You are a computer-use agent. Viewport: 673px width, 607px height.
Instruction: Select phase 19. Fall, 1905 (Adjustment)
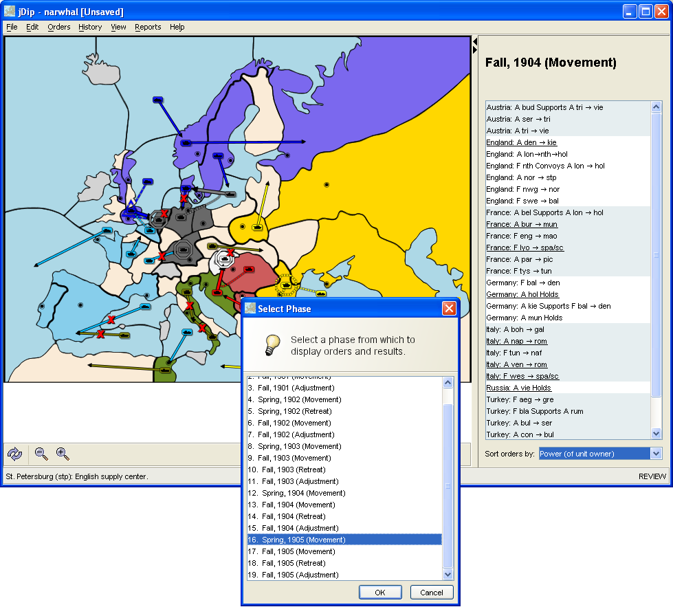pos(344,575)
